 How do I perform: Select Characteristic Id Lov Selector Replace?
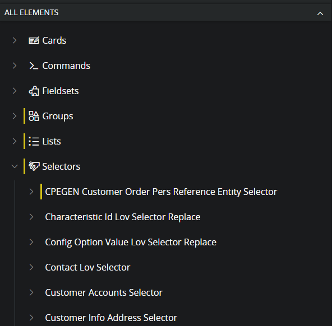click(123, 217)
